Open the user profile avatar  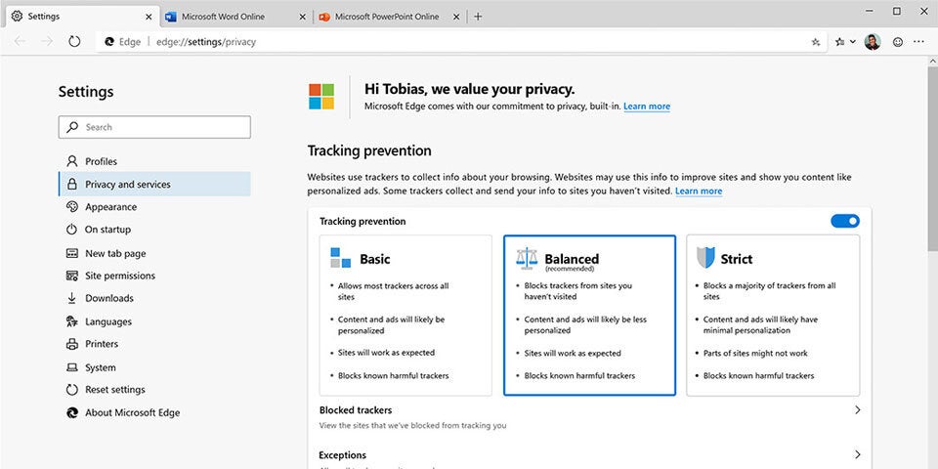873,42
